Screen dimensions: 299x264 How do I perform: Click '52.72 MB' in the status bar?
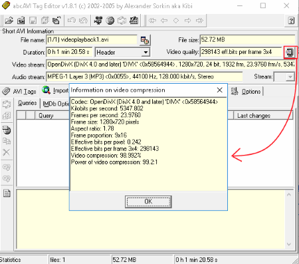(124, 259)
